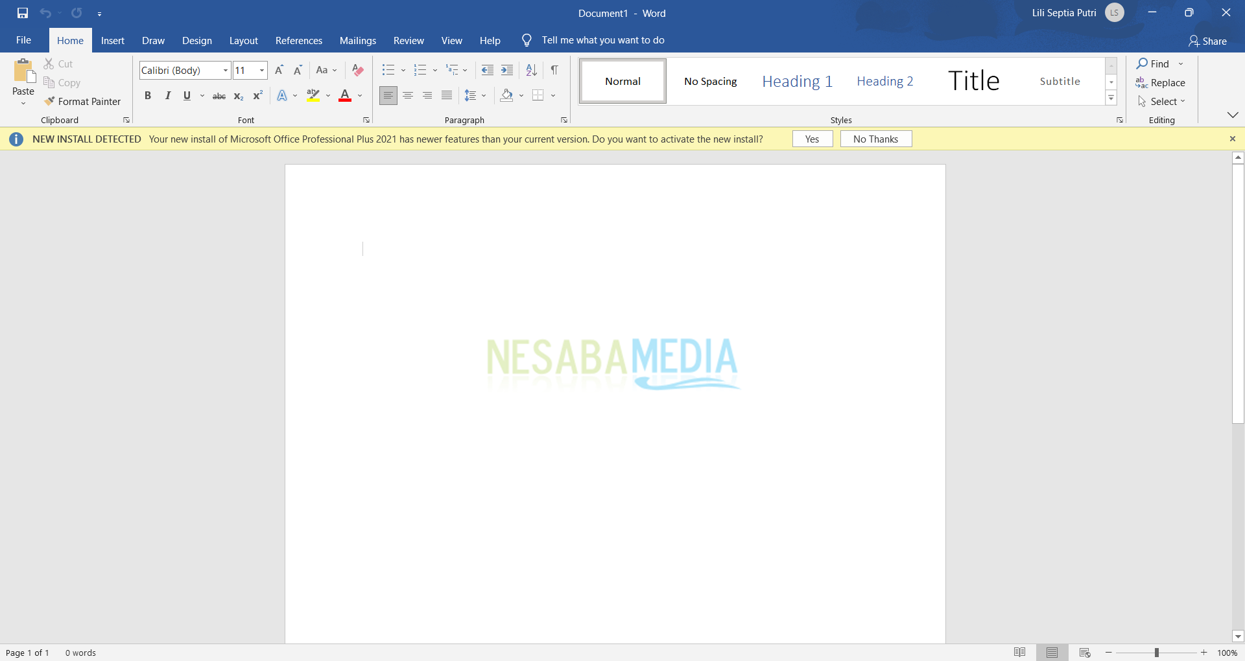
Task: Click the Undo arrow icon
Action: 45,13
